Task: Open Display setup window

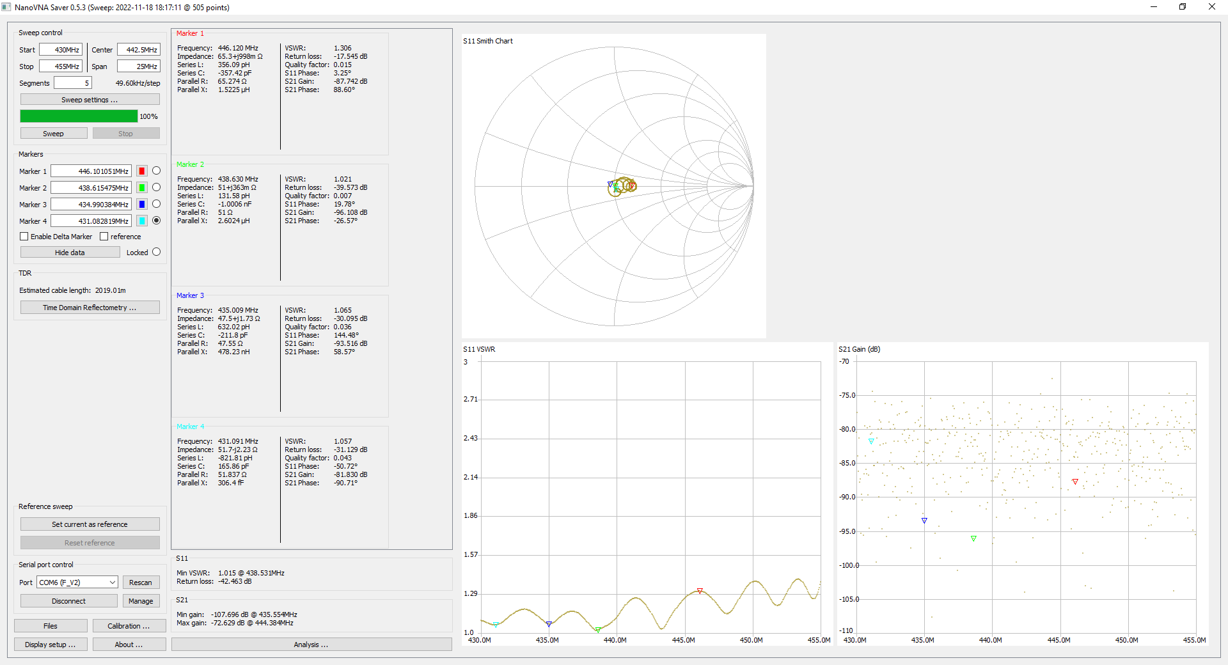Action: point(51,645)
